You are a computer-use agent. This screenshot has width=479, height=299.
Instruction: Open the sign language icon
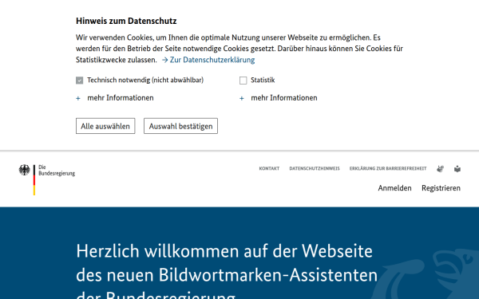440,169
